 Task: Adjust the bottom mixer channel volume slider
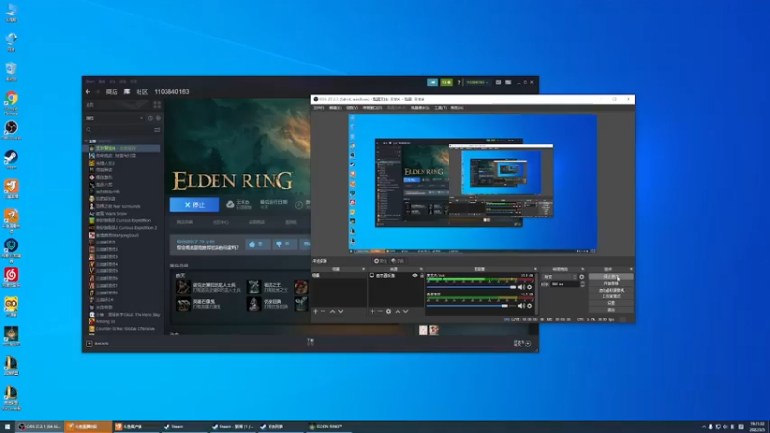[x=472, y=306]
